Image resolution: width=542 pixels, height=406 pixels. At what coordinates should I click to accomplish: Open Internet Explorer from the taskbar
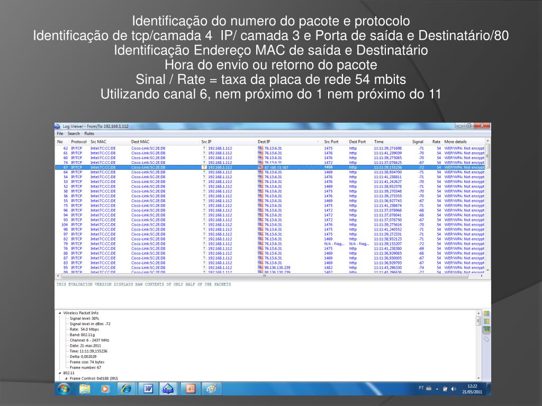pos(126,389)
